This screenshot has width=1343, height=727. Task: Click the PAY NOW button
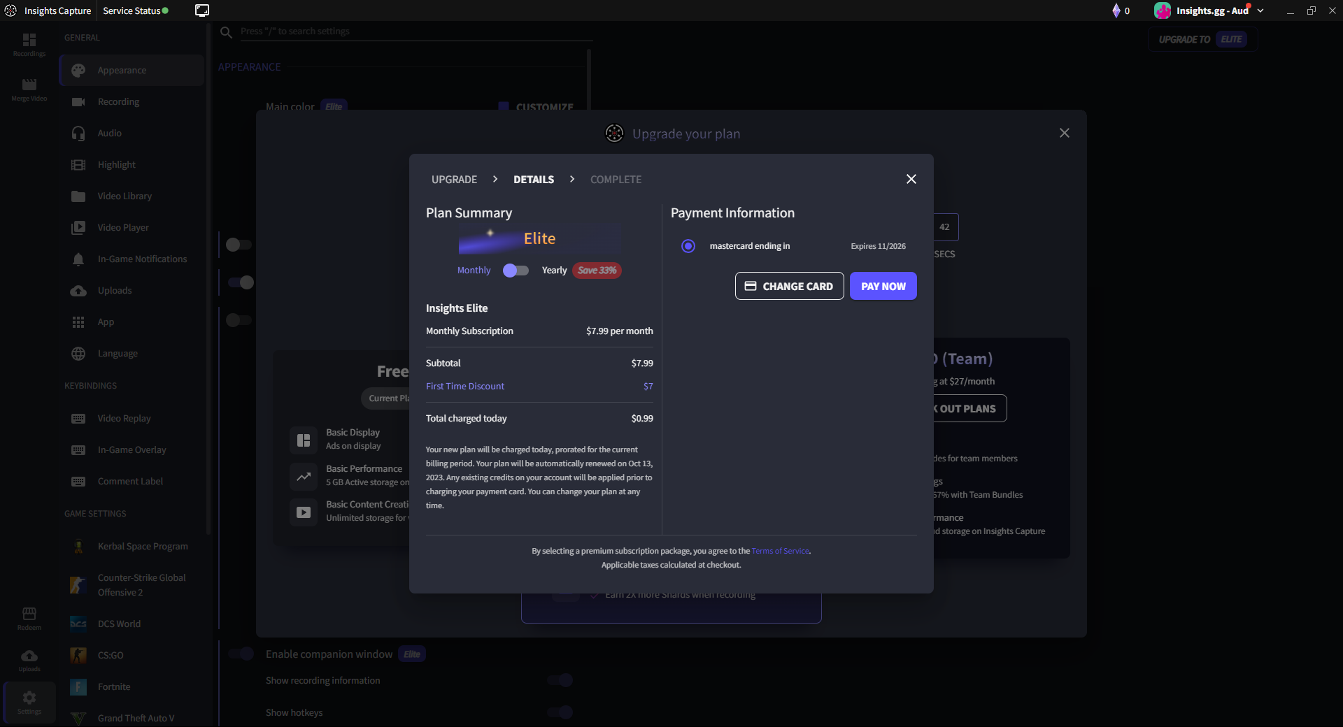pos(883,286)
